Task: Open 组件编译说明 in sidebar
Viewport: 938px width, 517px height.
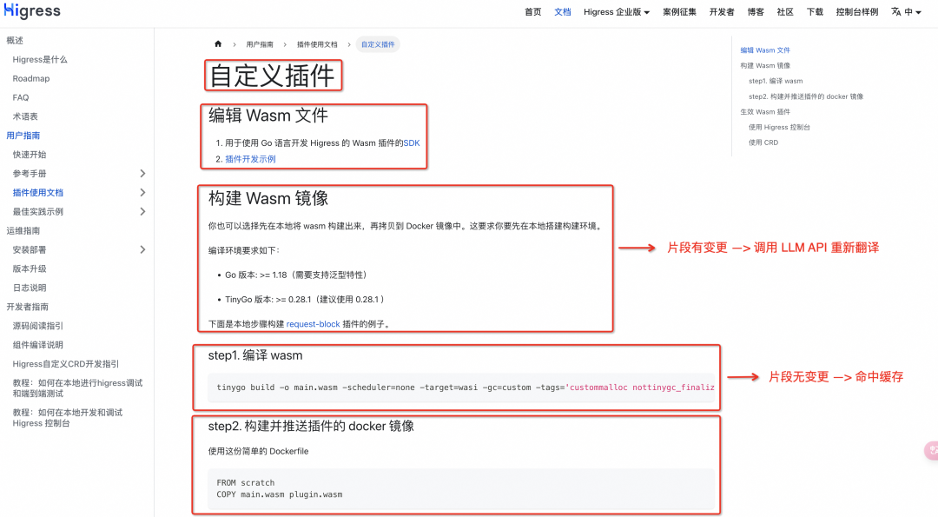Action: pyautogui.click(x=37, y=345)
